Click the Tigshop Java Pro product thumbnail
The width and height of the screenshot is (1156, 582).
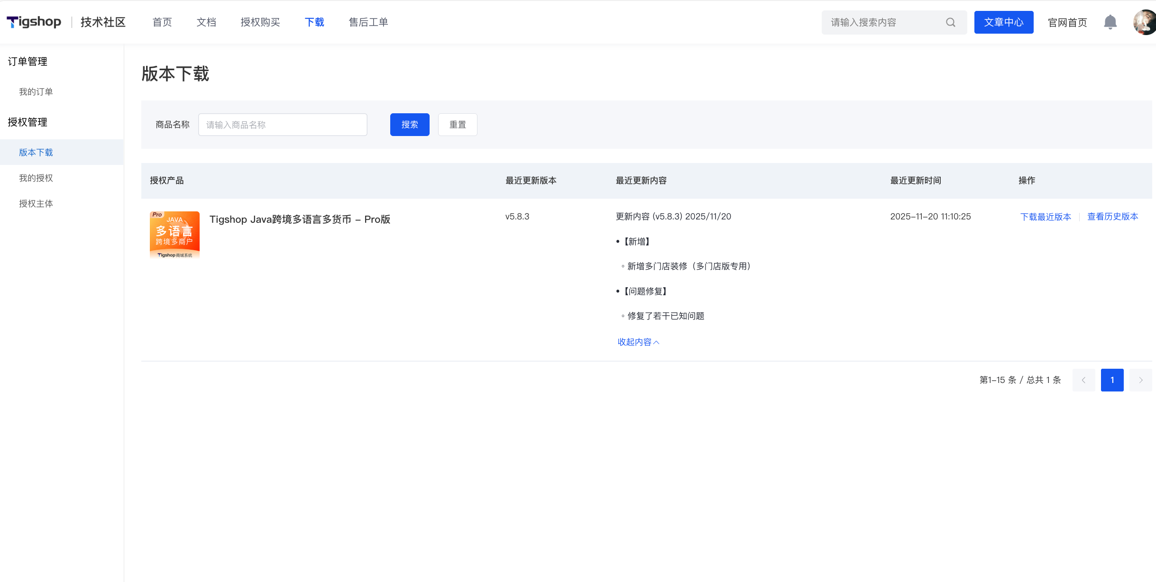point(174,235)
